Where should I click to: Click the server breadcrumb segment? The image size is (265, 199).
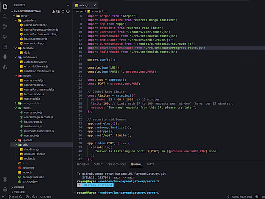click(80, 11)
